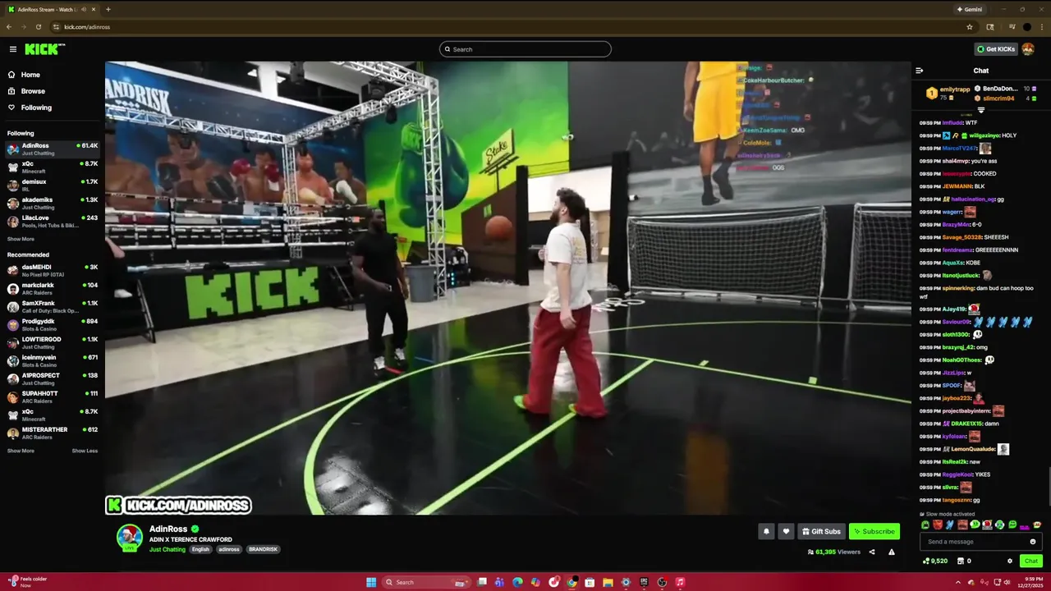Bookmark page with star icon
Image resolution: width=1051 pixels, height=591 pixels.
tap(970, 27)
